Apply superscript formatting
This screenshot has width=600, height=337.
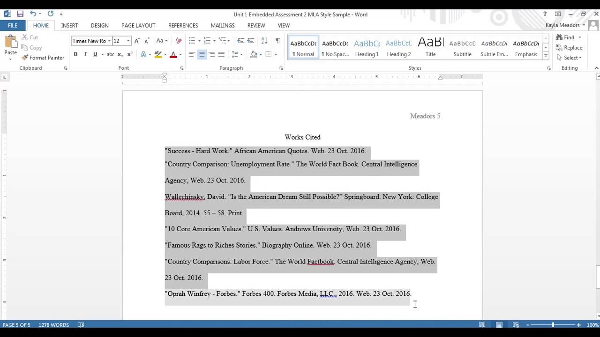130,55
